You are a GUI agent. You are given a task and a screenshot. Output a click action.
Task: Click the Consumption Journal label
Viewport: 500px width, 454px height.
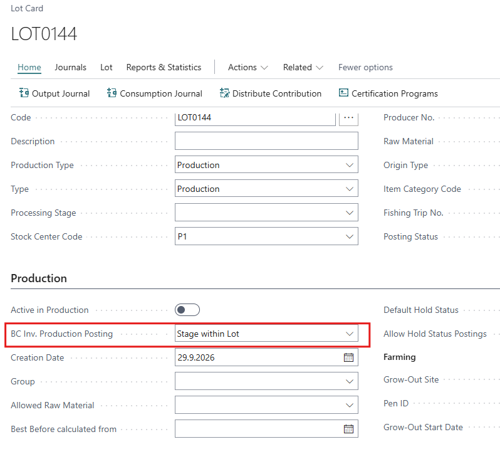point(161,93)
